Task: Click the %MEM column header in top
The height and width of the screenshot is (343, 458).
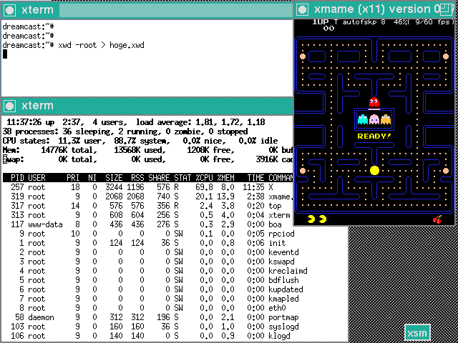Action: point(226,178)
